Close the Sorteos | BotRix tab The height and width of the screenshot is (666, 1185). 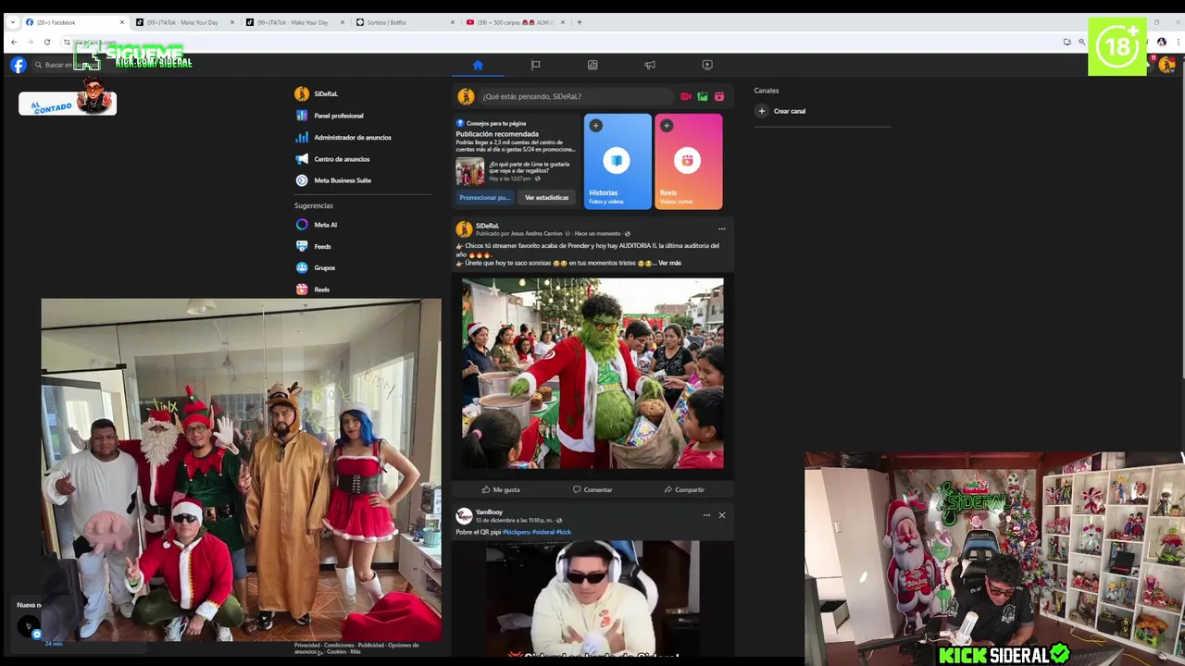click(453, 22)
